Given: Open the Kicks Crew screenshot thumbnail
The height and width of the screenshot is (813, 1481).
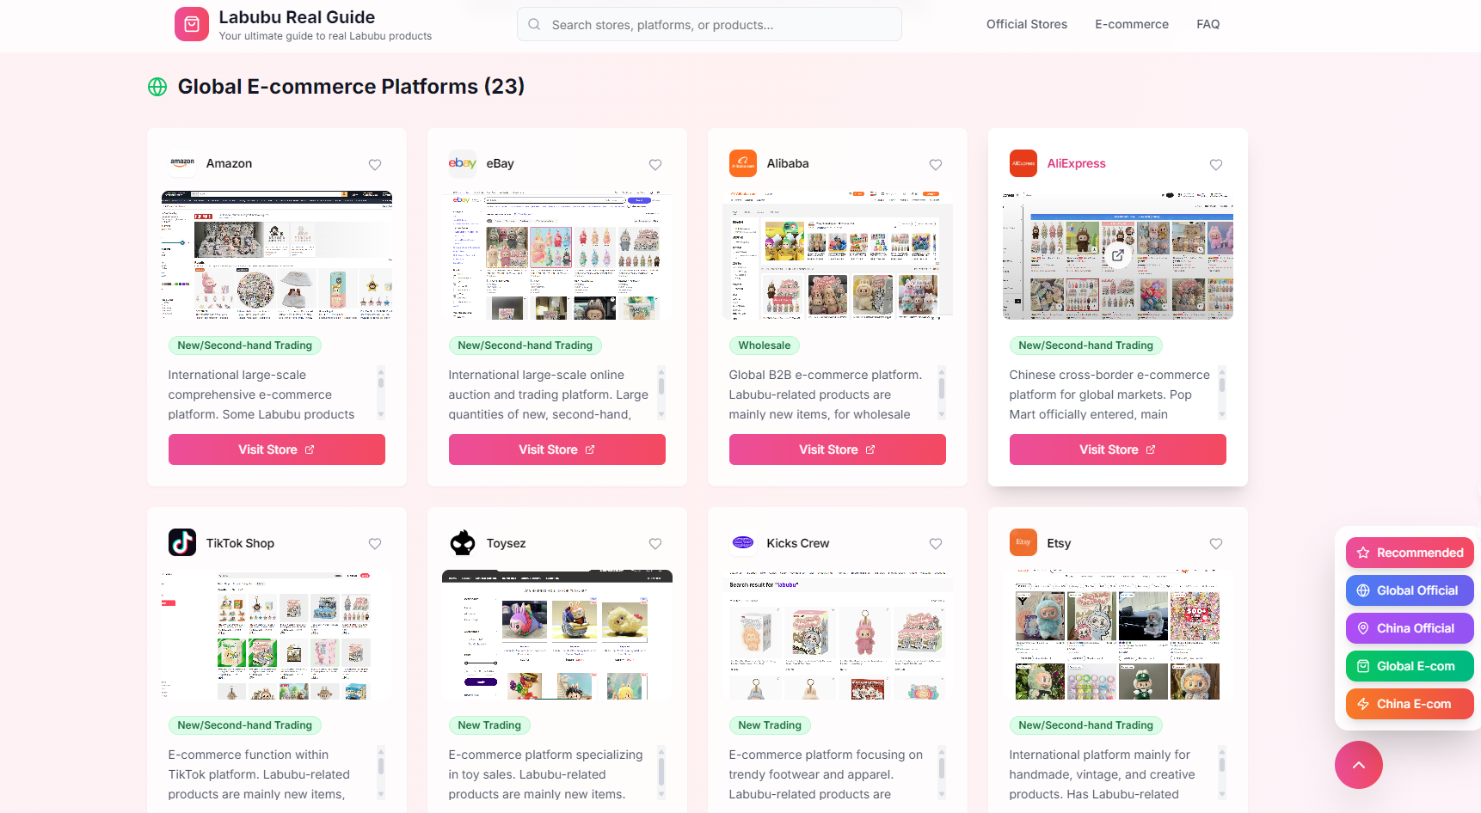Looking at the screenshot, I should click(x=838, y=634).
